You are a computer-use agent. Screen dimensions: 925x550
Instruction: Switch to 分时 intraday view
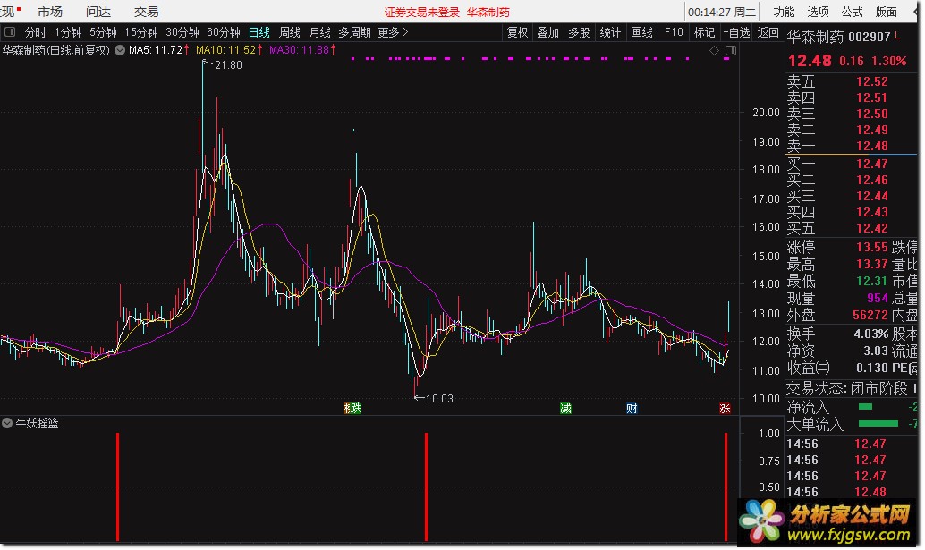point(35,32)
